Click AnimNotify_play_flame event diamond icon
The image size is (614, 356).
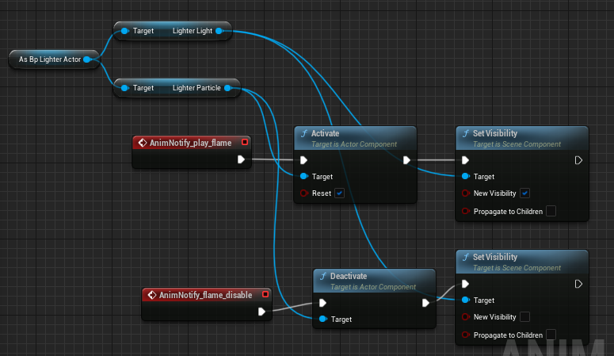pyautogui.click(x=143, y=143)
